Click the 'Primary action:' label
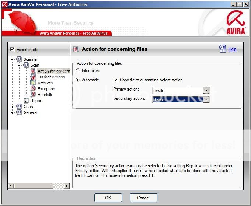The image size is (251, 206). tap(126, 89)
